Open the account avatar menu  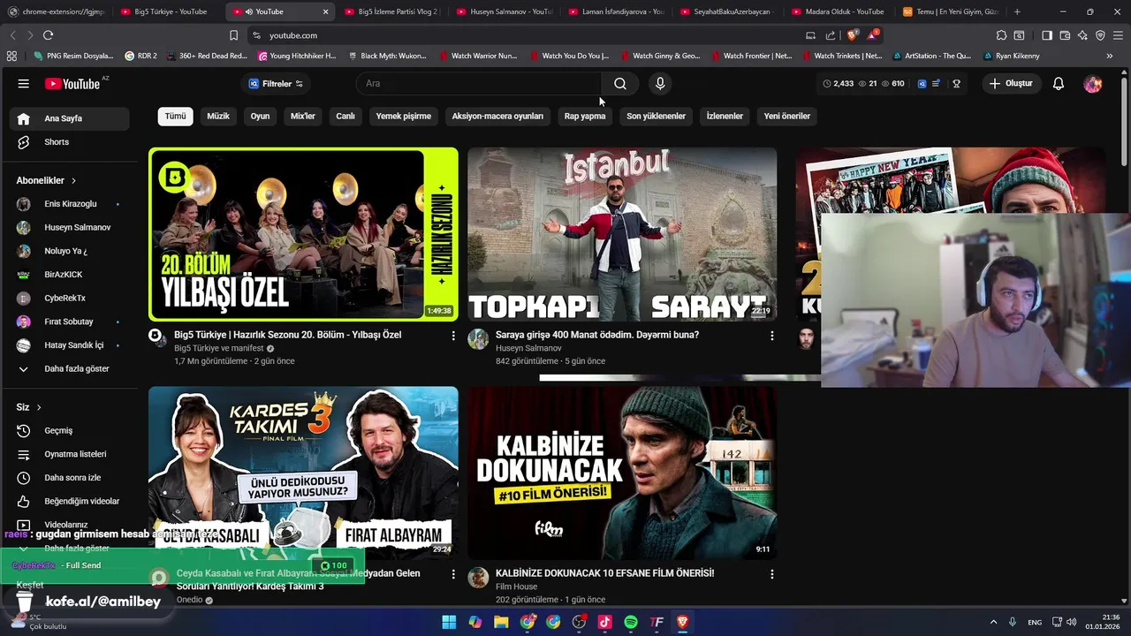coord(1093,84)
